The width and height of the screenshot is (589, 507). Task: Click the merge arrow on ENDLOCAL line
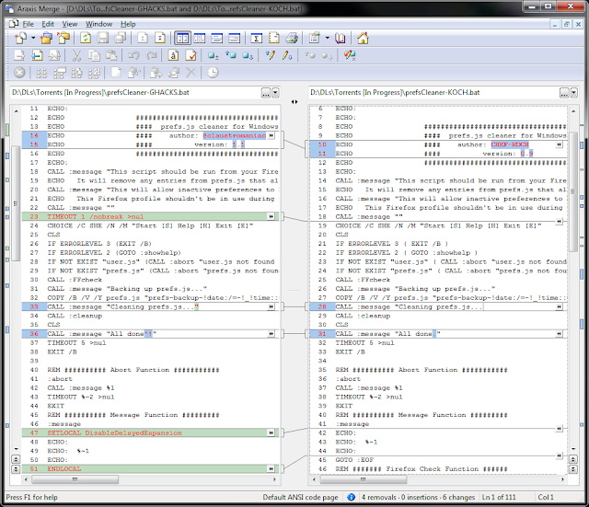point(271,468)
